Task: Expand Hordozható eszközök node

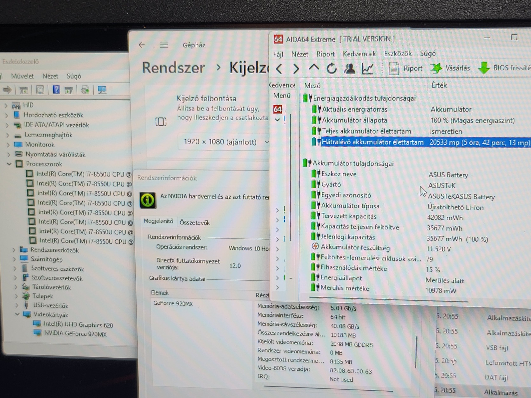Action: click(x=6, y=115)
